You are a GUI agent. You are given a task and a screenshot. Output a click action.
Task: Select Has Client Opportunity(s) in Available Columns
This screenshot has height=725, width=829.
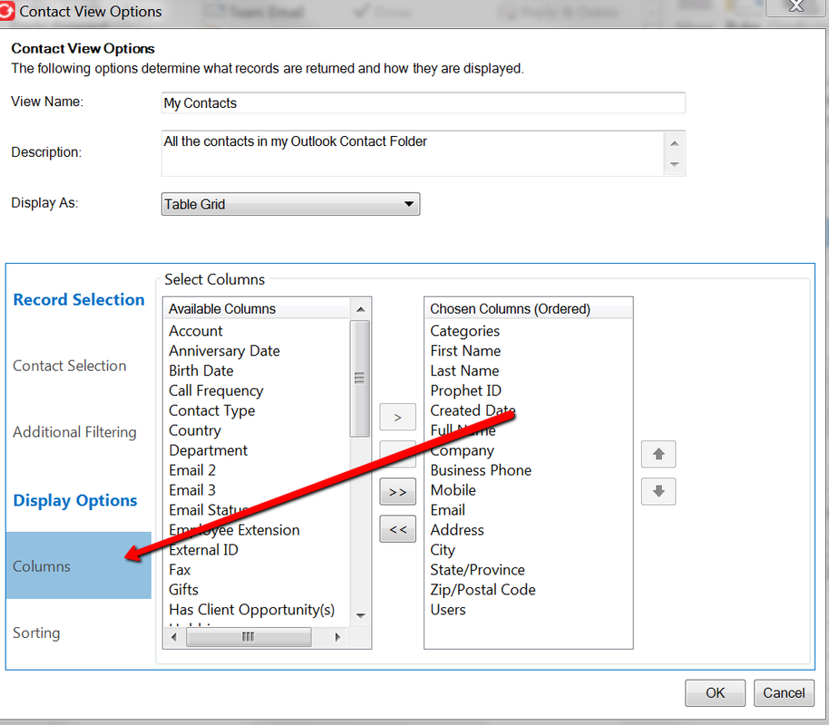251,610
